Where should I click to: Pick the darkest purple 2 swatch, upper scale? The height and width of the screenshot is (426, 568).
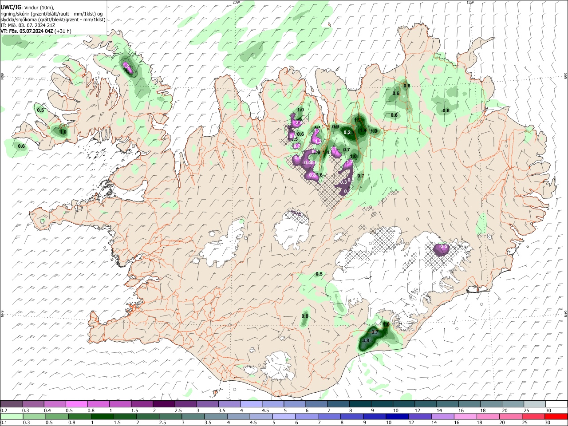(x=163, y=404)
